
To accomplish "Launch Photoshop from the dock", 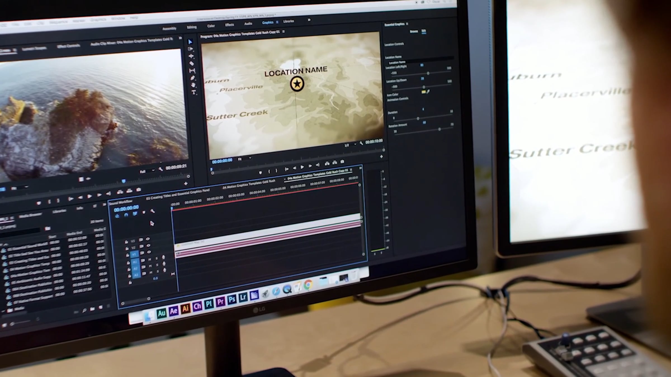I will pos(232,300).
